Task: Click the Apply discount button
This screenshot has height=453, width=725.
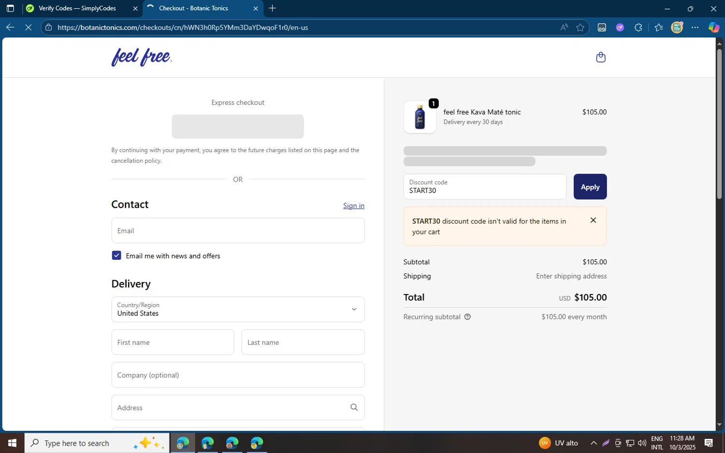Action: [590, 187]
